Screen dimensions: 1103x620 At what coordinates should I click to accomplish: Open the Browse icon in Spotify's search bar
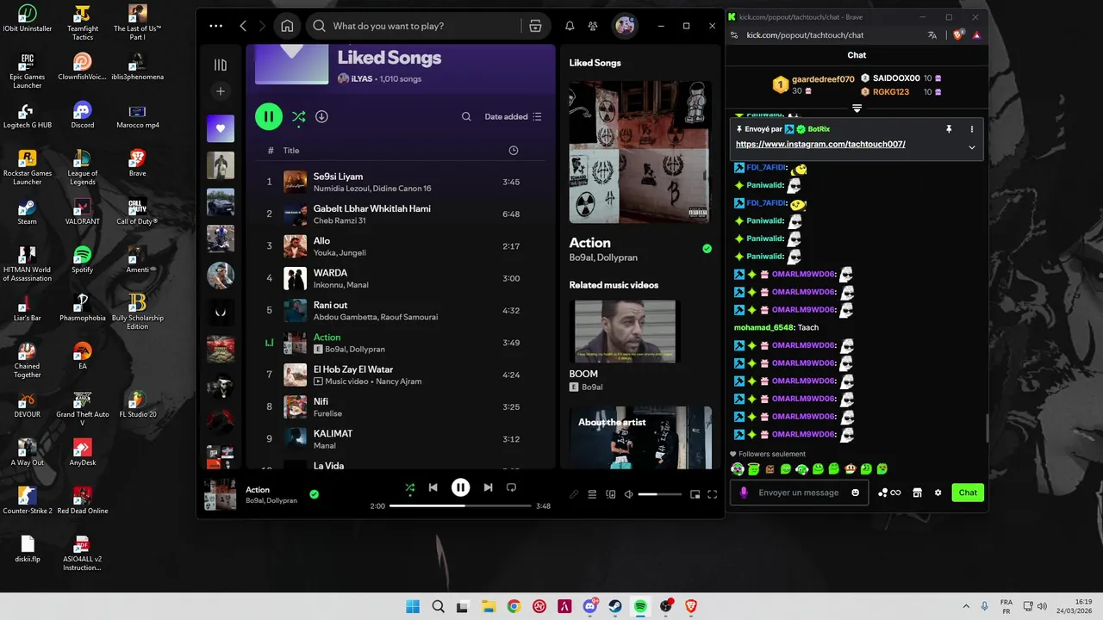click(x=535, y=26)
